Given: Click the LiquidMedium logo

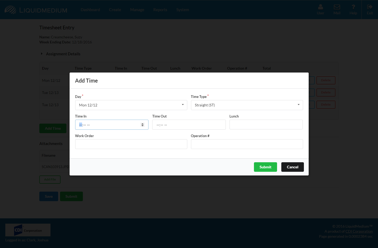Looking at the screenshot, I should tap(36, 10).
